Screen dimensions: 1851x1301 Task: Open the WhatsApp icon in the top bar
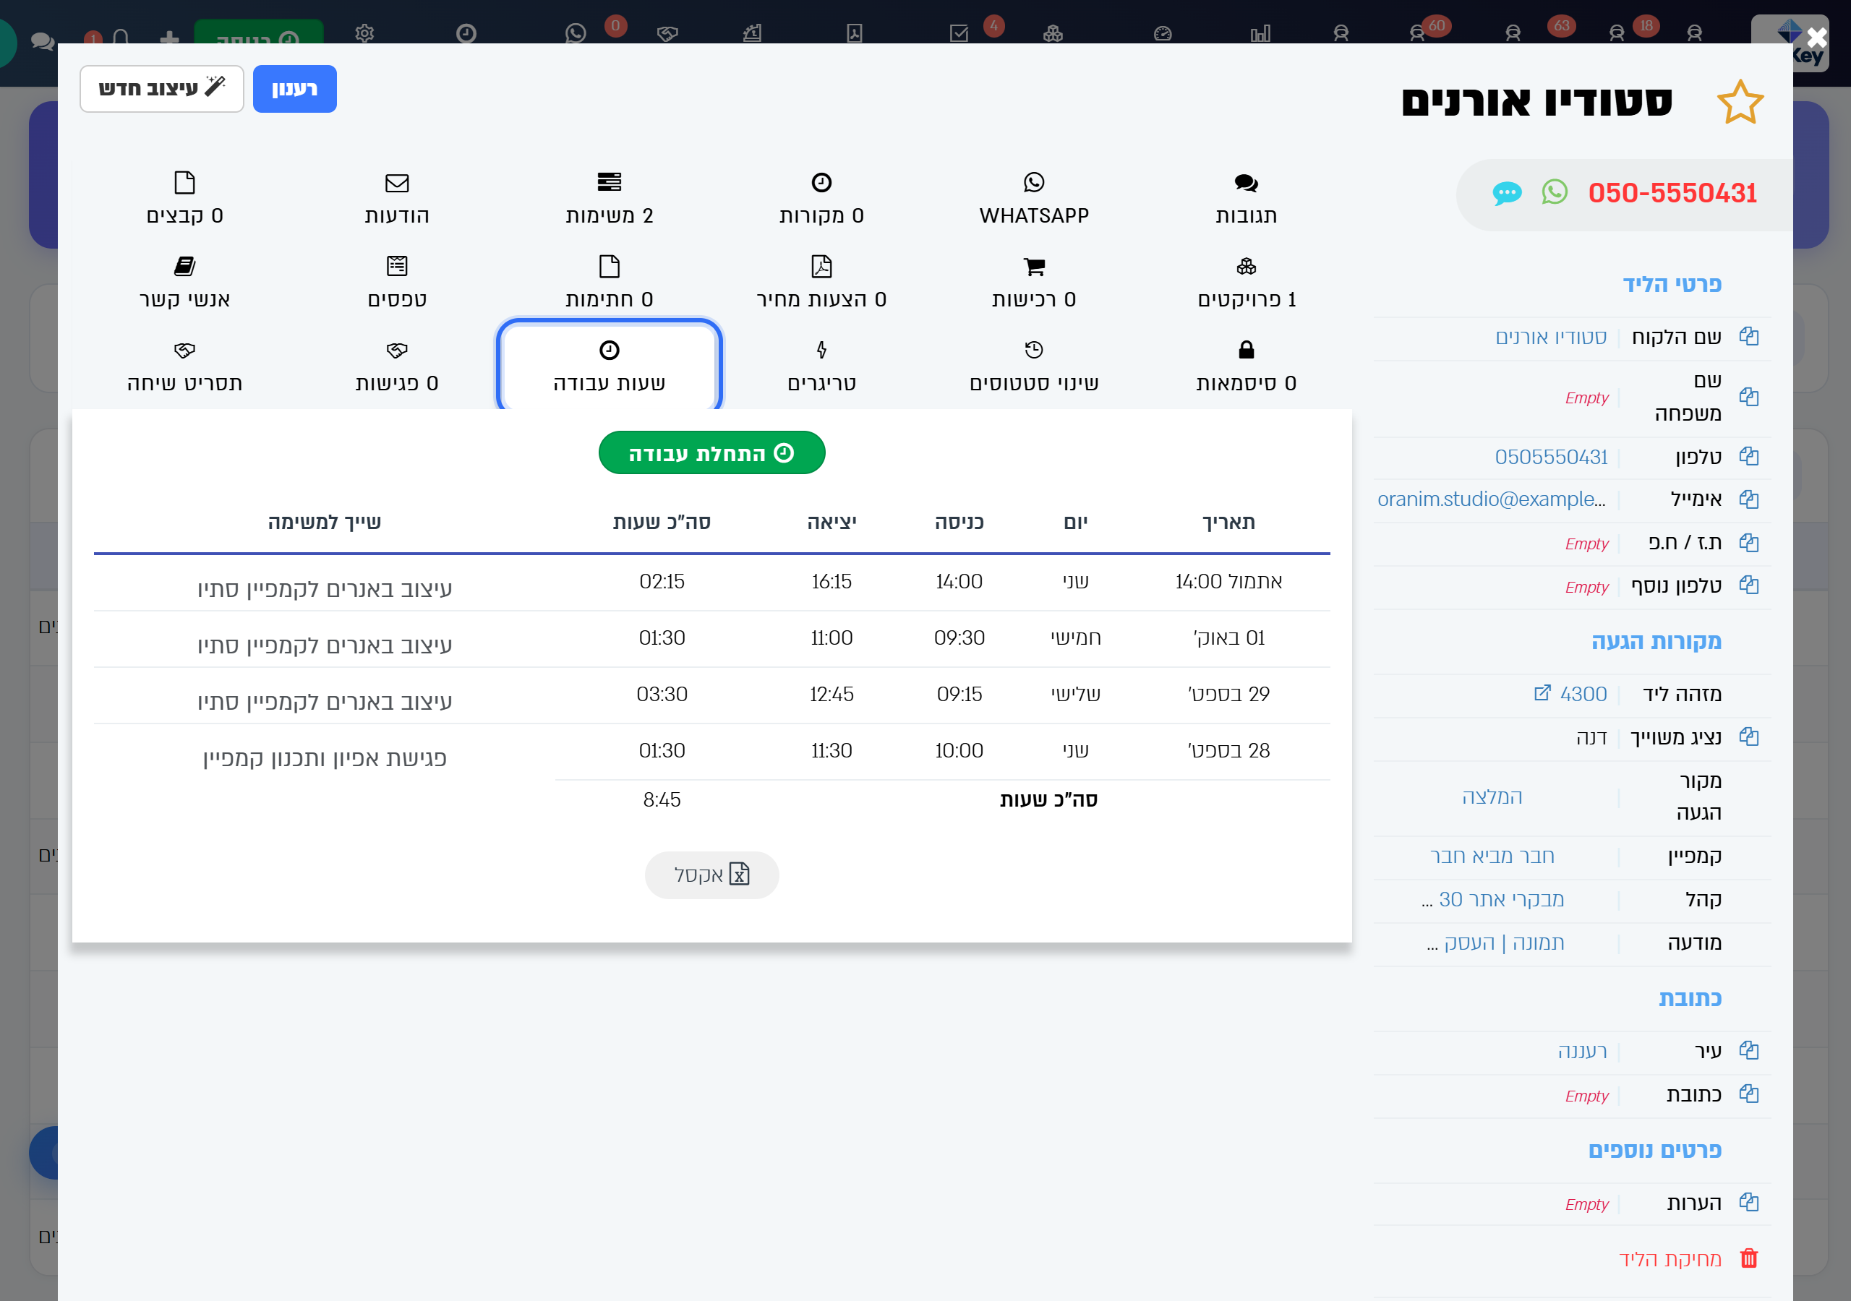click(x=575, y=33)
